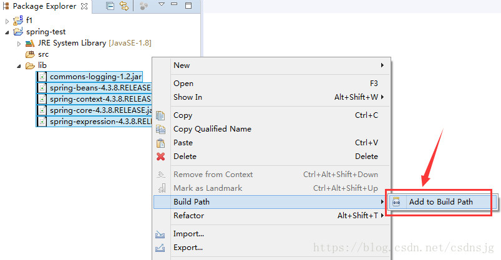Select spring-beans-4.3.8.RELEASE jar
This screenshot has height=260, width=501.
100,88
